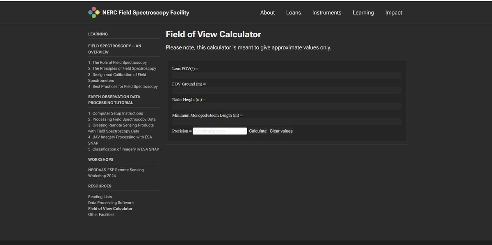The height and width of the screenshot is (245, 492).
Task: Open the Data Processing Software page
Action: [x=111, y=202]
